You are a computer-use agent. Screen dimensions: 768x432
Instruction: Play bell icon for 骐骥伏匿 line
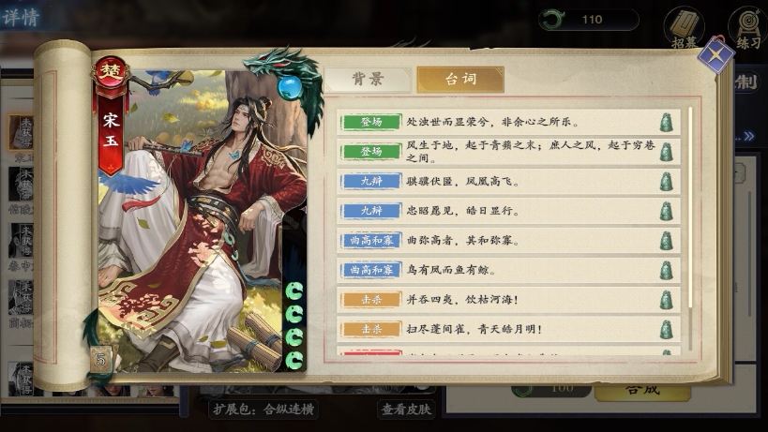tap(666, 182)
